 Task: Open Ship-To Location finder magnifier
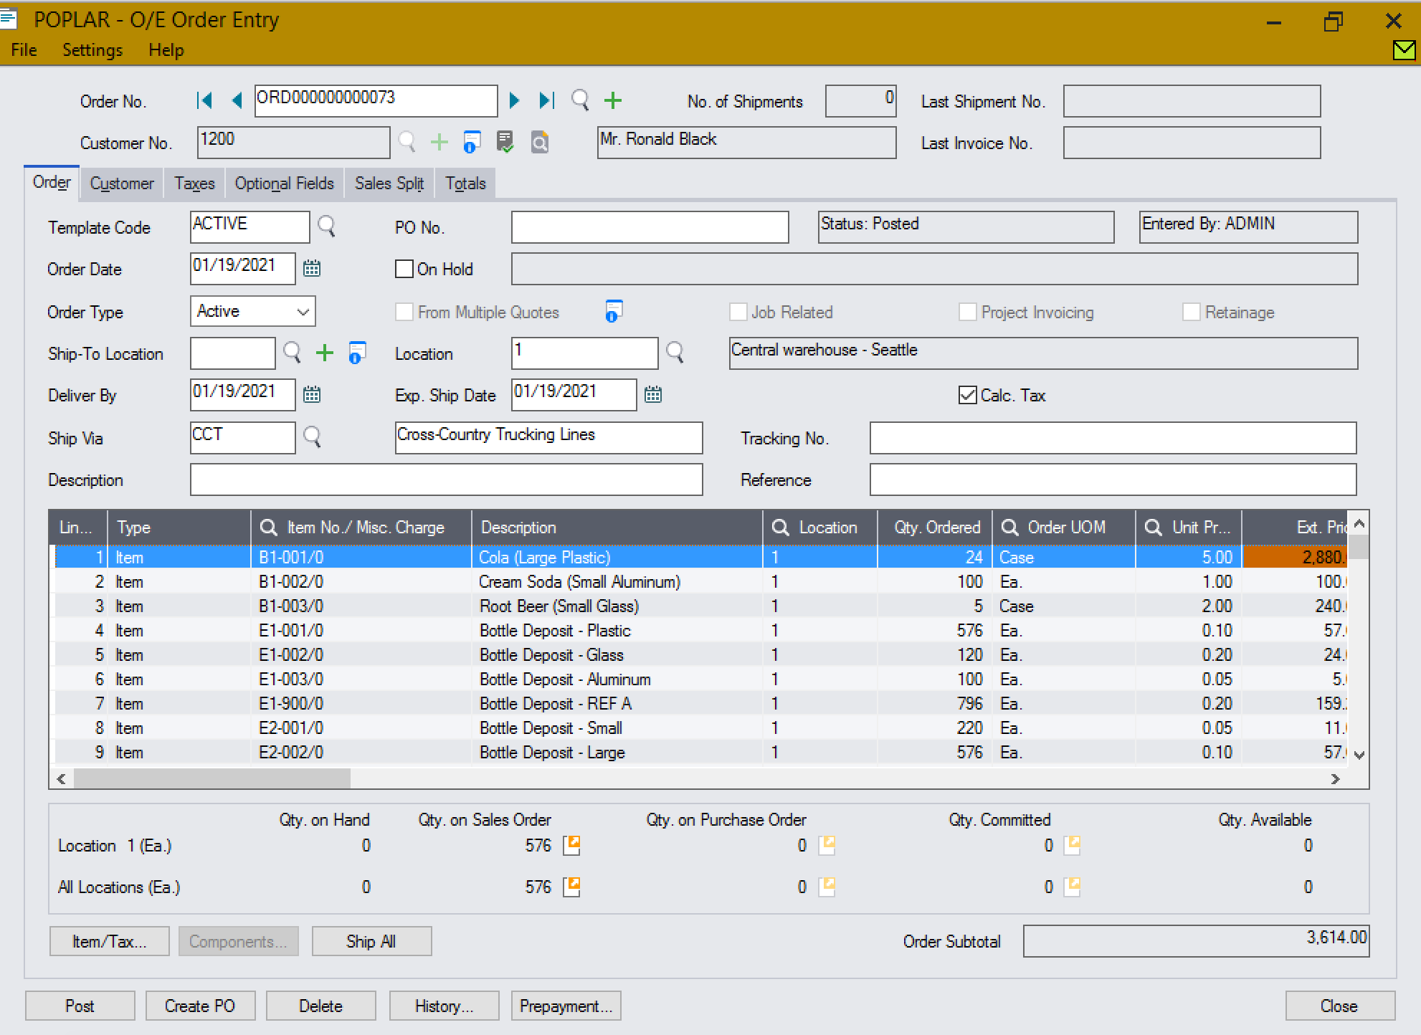pyautogui.click(x=292, y=353)
